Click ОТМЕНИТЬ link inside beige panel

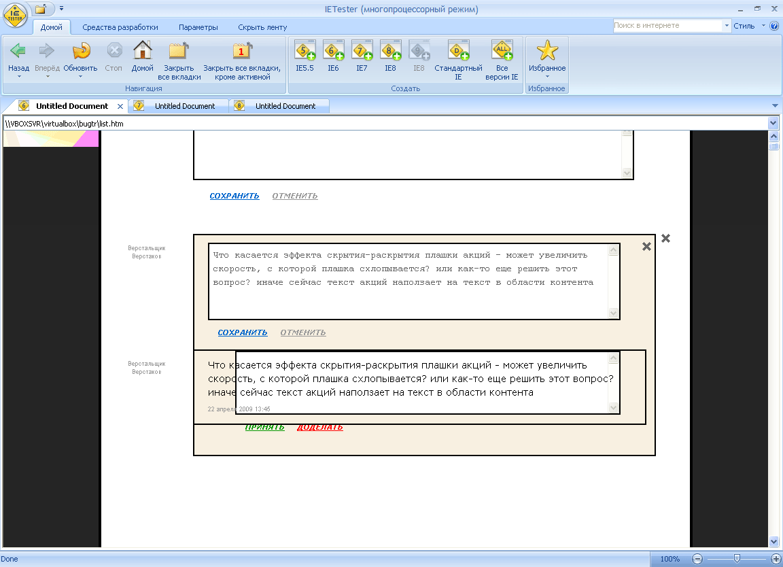[302, 332]
